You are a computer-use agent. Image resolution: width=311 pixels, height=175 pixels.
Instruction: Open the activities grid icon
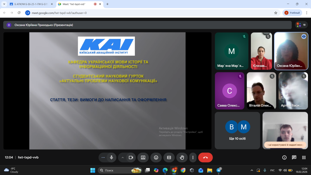[304, 157]
